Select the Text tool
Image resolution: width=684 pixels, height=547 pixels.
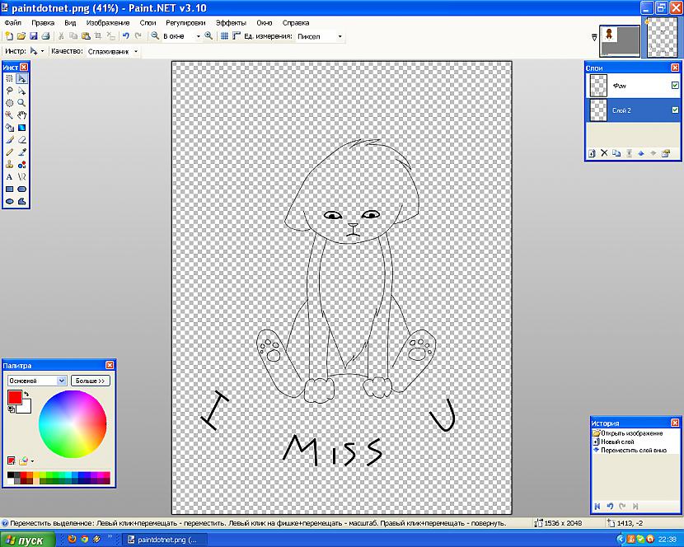9,176
